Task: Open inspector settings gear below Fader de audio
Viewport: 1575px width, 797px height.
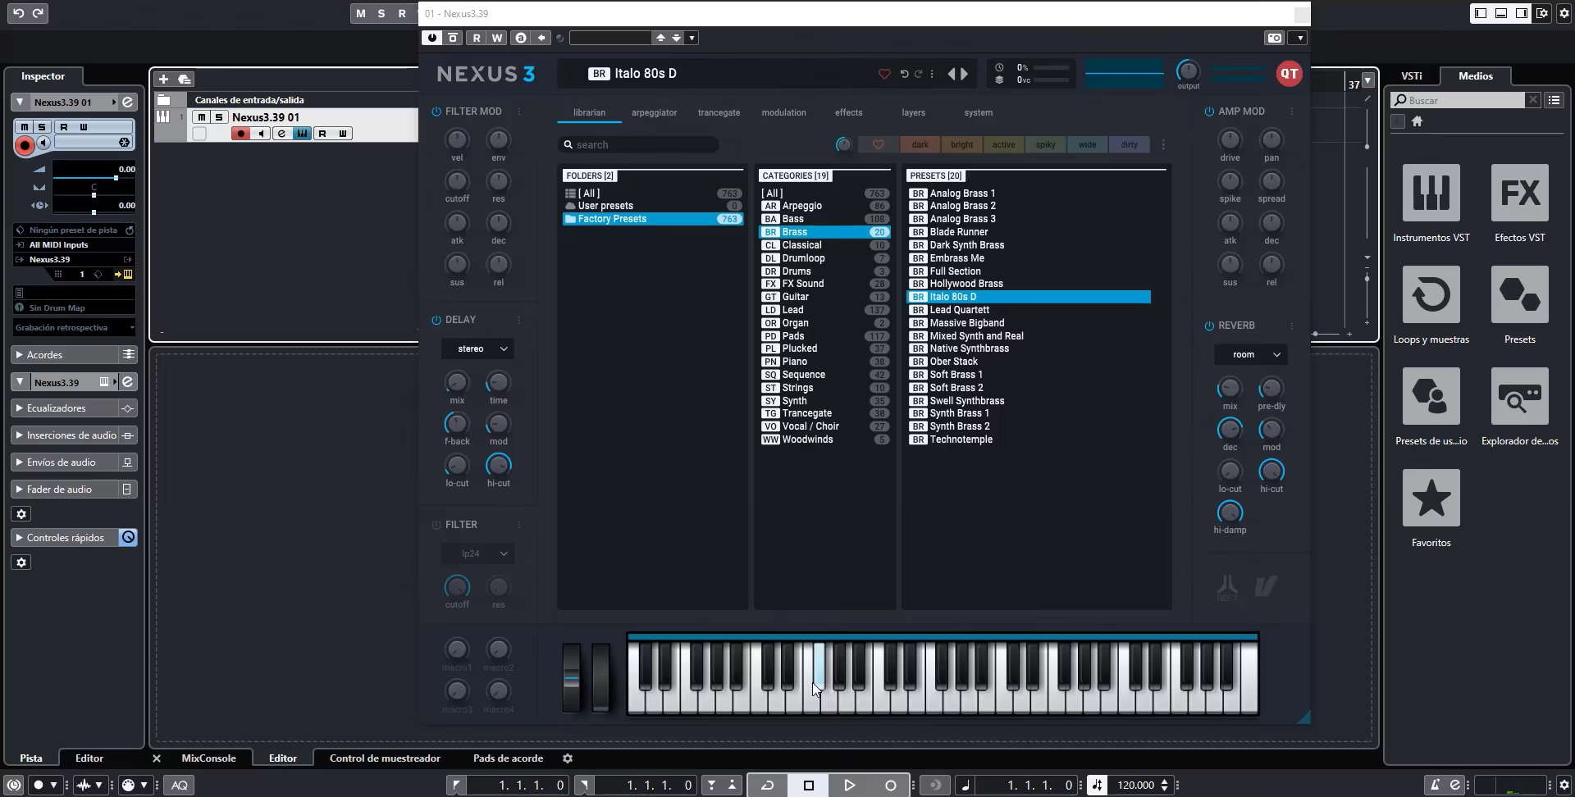Action: coord(21,514)
